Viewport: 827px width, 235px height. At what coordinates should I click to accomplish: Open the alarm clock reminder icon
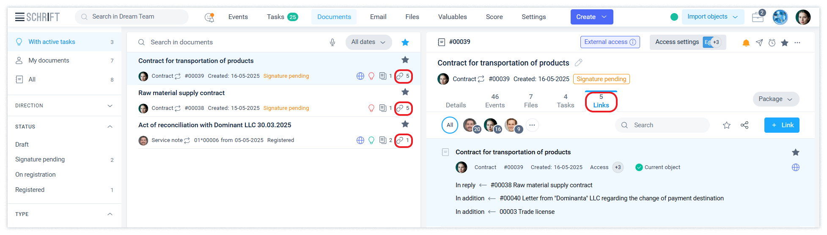point(772,43)
